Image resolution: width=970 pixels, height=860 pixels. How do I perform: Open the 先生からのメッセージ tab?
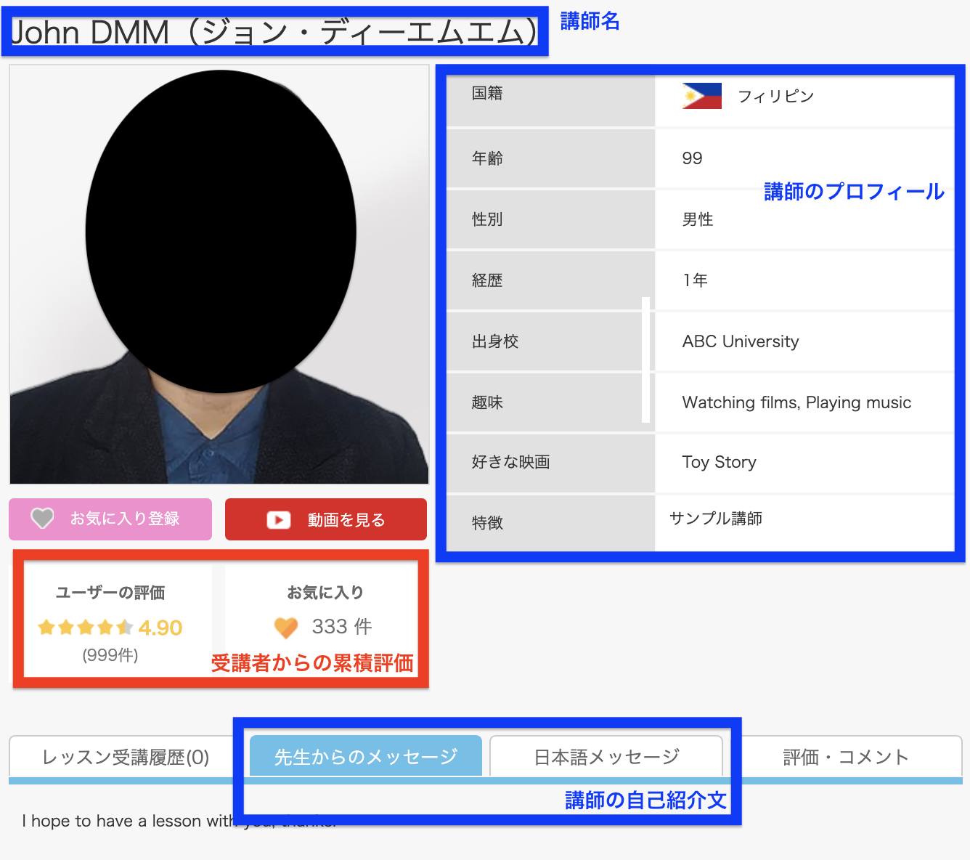pyautogui.click(x=365, y=755)
